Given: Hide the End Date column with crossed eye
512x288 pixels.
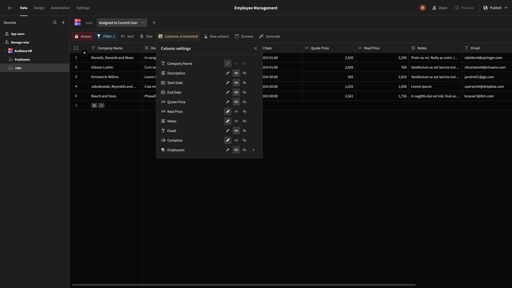Looking at the screenshot, I should (x=245, y=92).
